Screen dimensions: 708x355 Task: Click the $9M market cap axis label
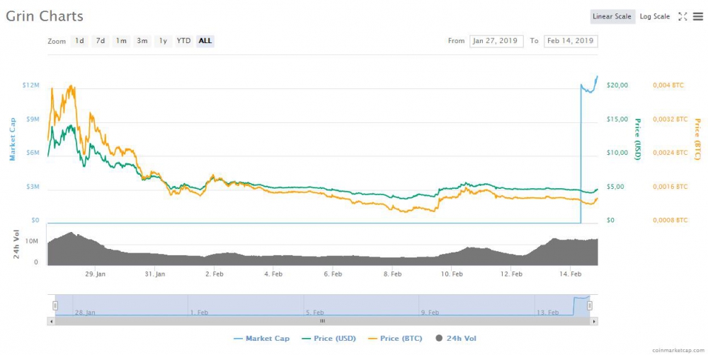tap(33, 119)
